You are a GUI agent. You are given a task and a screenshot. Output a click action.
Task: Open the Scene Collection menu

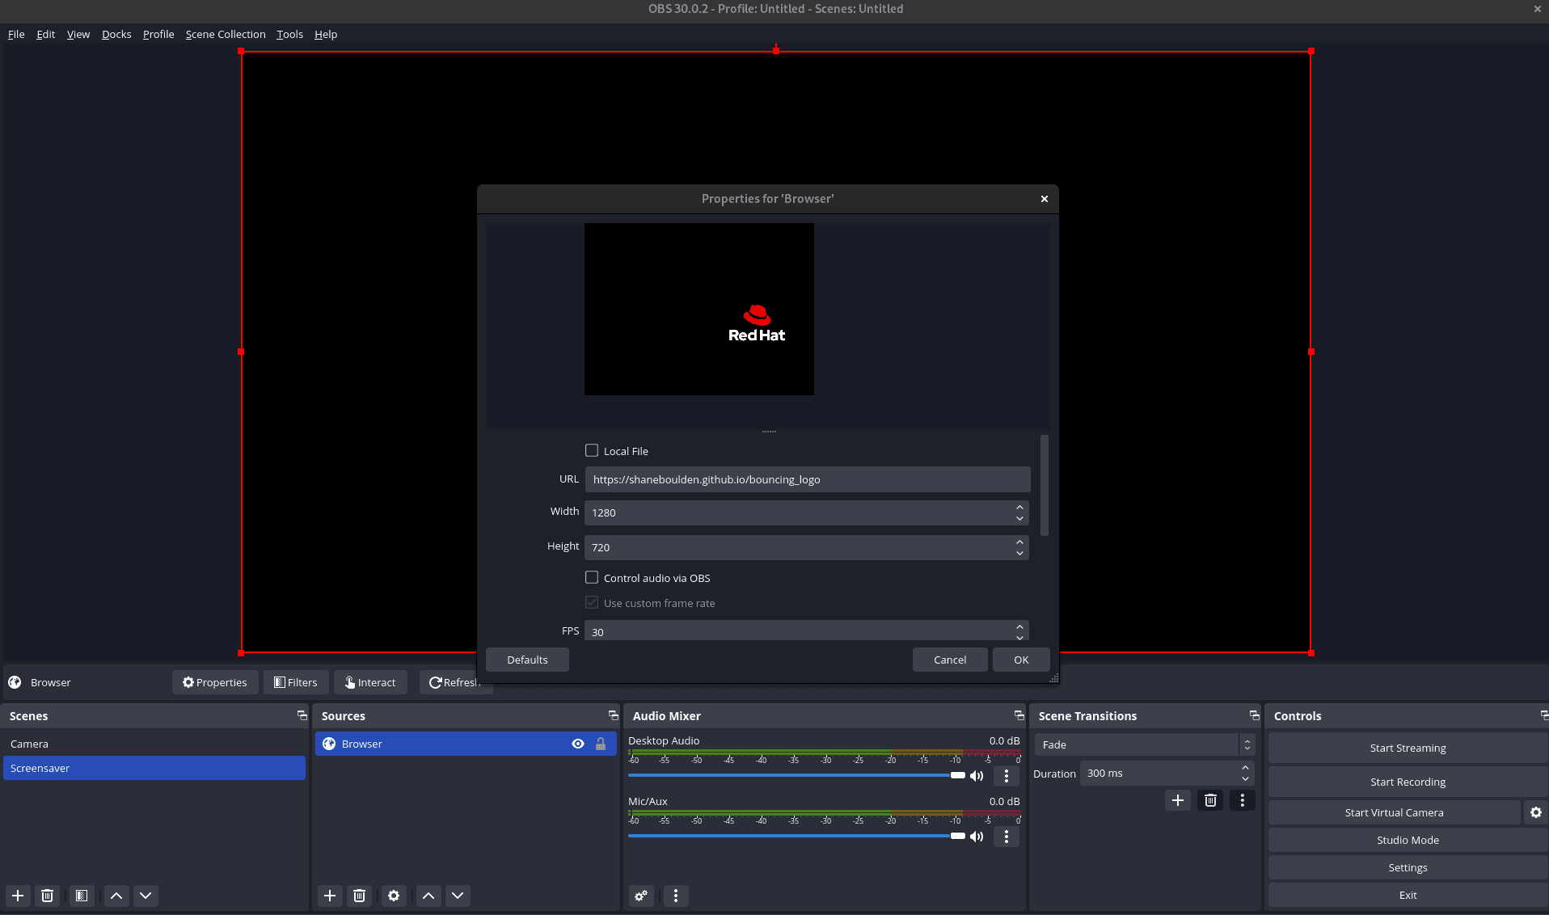click(x=226, y=34)
